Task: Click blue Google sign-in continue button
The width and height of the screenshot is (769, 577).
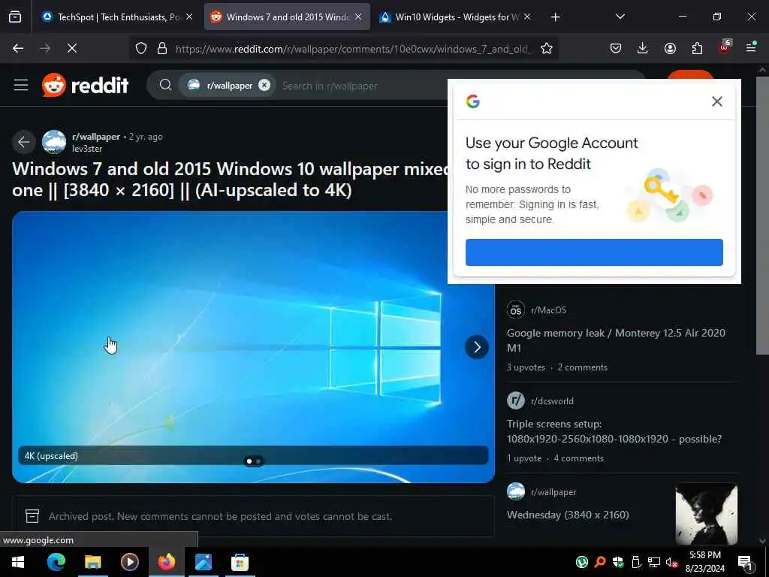Action: point(594,252)
